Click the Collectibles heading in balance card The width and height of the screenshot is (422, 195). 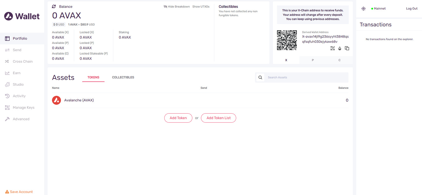(x=228, y=7)
